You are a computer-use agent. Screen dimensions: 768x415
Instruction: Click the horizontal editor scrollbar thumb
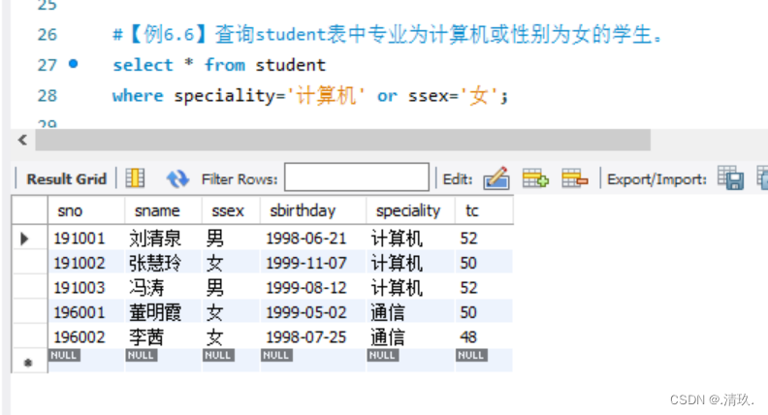(343, 141)
